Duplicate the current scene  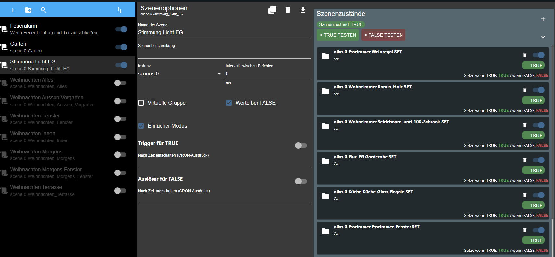click(x=272, y=10)
